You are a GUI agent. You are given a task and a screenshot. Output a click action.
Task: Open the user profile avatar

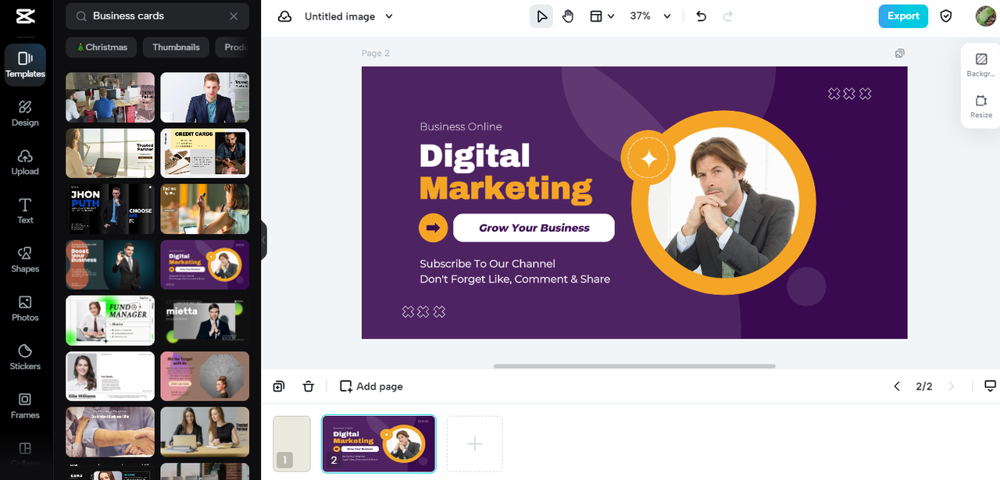985,16
